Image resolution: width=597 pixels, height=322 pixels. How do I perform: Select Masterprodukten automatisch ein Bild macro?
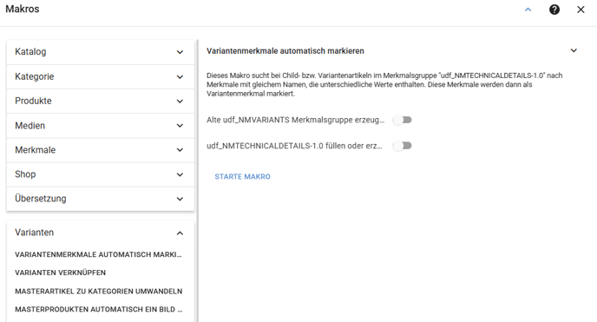point(99,310)
